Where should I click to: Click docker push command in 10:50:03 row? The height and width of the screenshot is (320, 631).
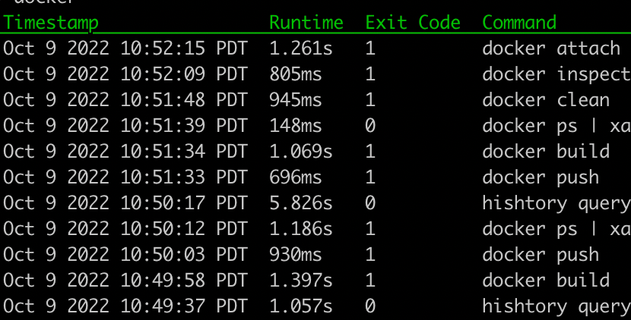click(x=541, y=256)
